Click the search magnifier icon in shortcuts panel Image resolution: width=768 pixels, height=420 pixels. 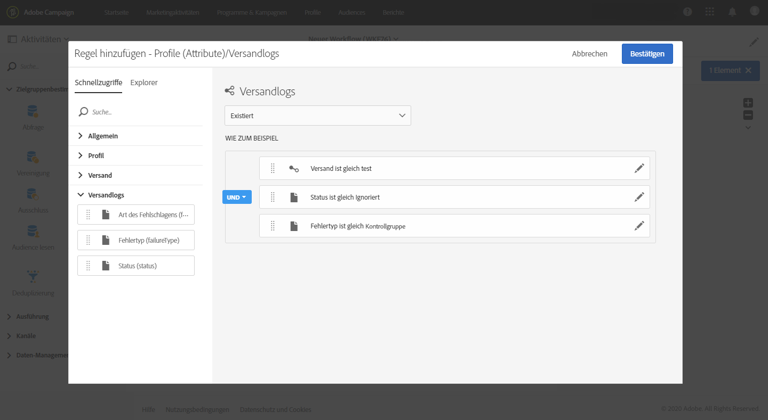pos(83,112)
